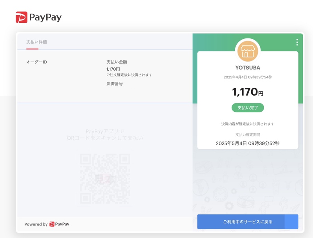The image size is (313, 238).
Task: Click the 支払い金額 label
Action: (117, 62)
